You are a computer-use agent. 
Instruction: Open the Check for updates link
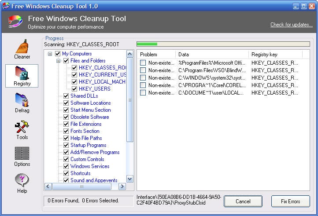[291, 25]
